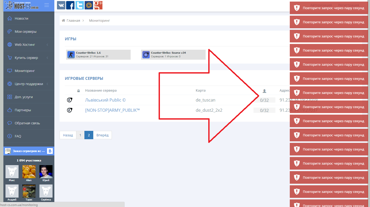The width and height of the screenshot is (370, 207).
Task: Open the FAQ sidebar item
Action: click(x=29, y=136)
